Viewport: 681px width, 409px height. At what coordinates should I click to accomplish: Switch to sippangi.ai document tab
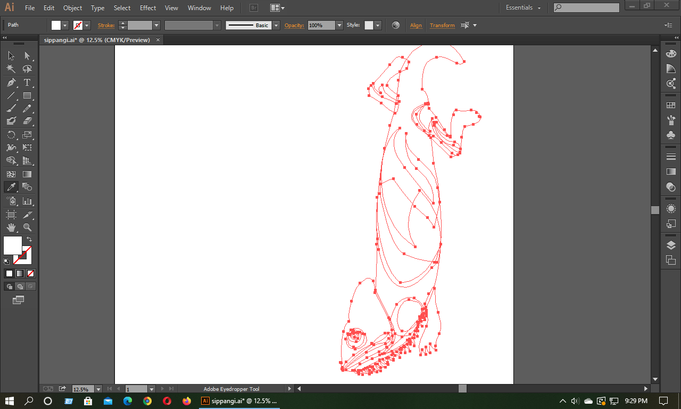tap(97, 40)
